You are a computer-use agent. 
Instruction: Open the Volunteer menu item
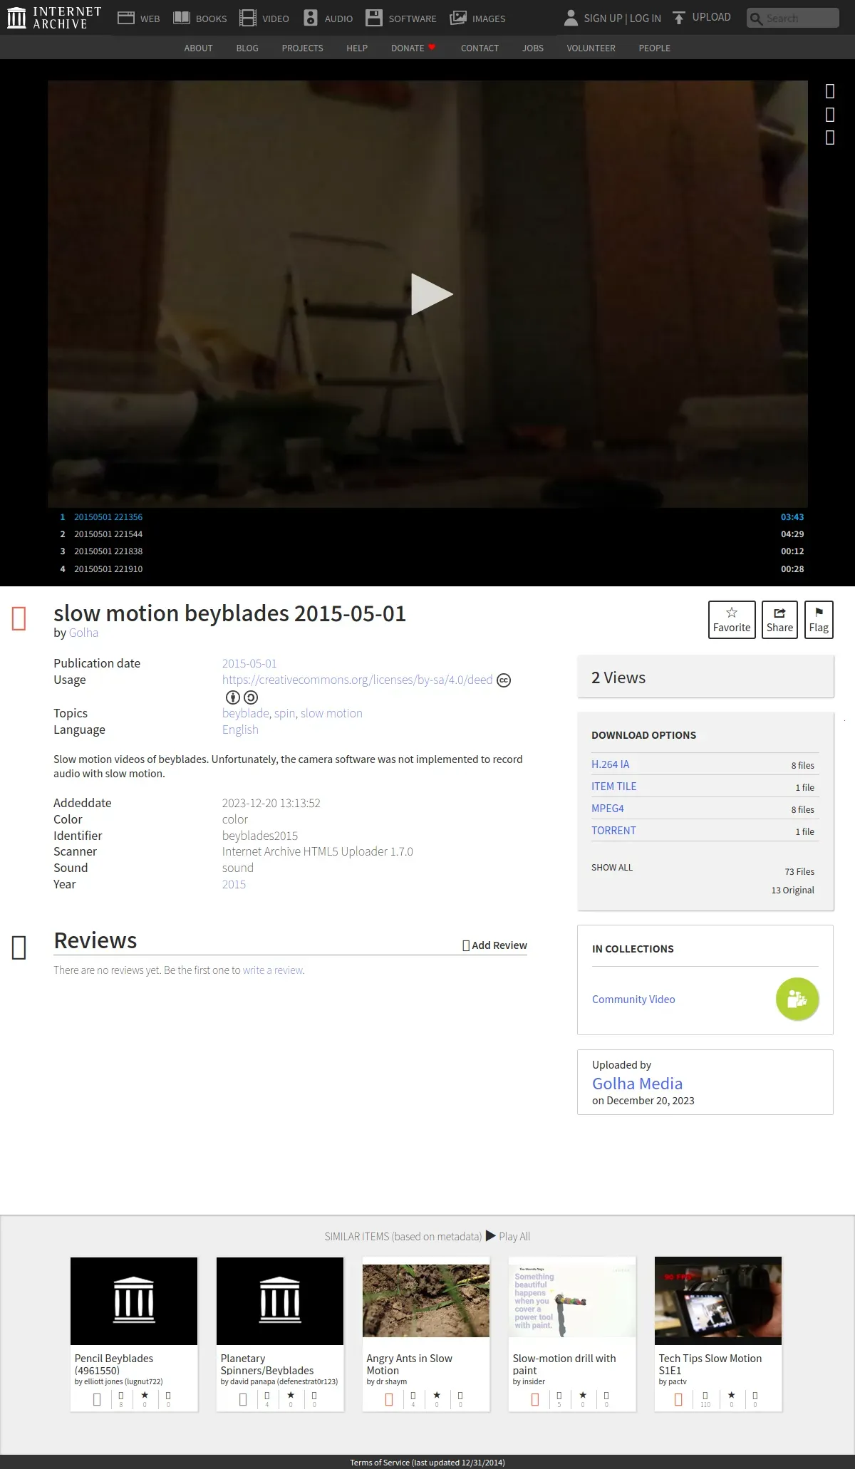[x=591, y=48]
